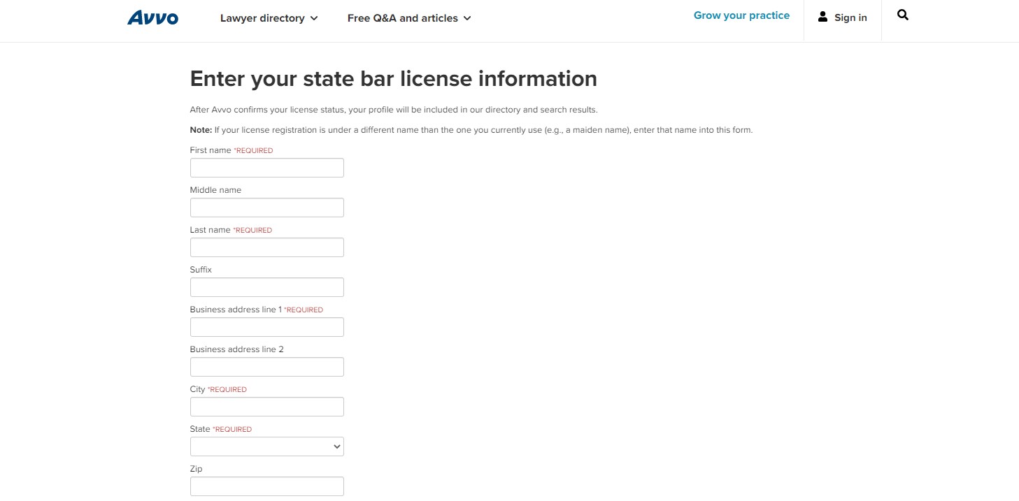The image size is (1019, 501).
Task: Focus the Suffix field
Action: tap(267, 287)
